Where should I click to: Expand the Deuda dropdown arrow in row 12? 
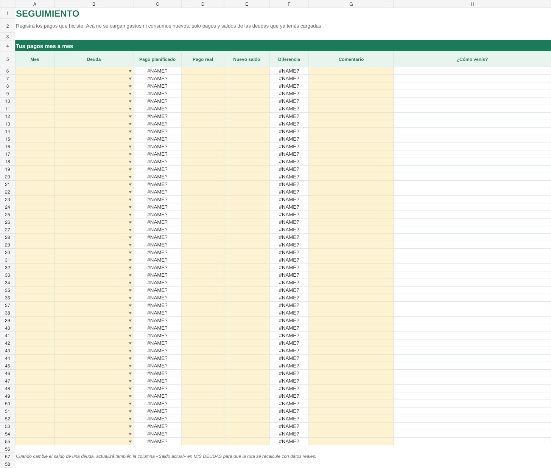click(130, 116)
